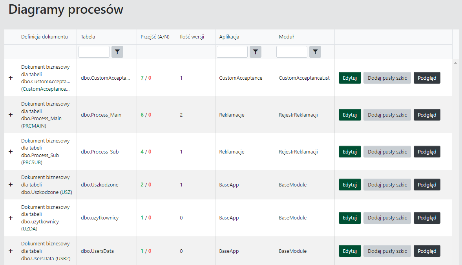Screen dimensions: 462x265
Task: Open filter options for Tabela column
Action: 117,52
